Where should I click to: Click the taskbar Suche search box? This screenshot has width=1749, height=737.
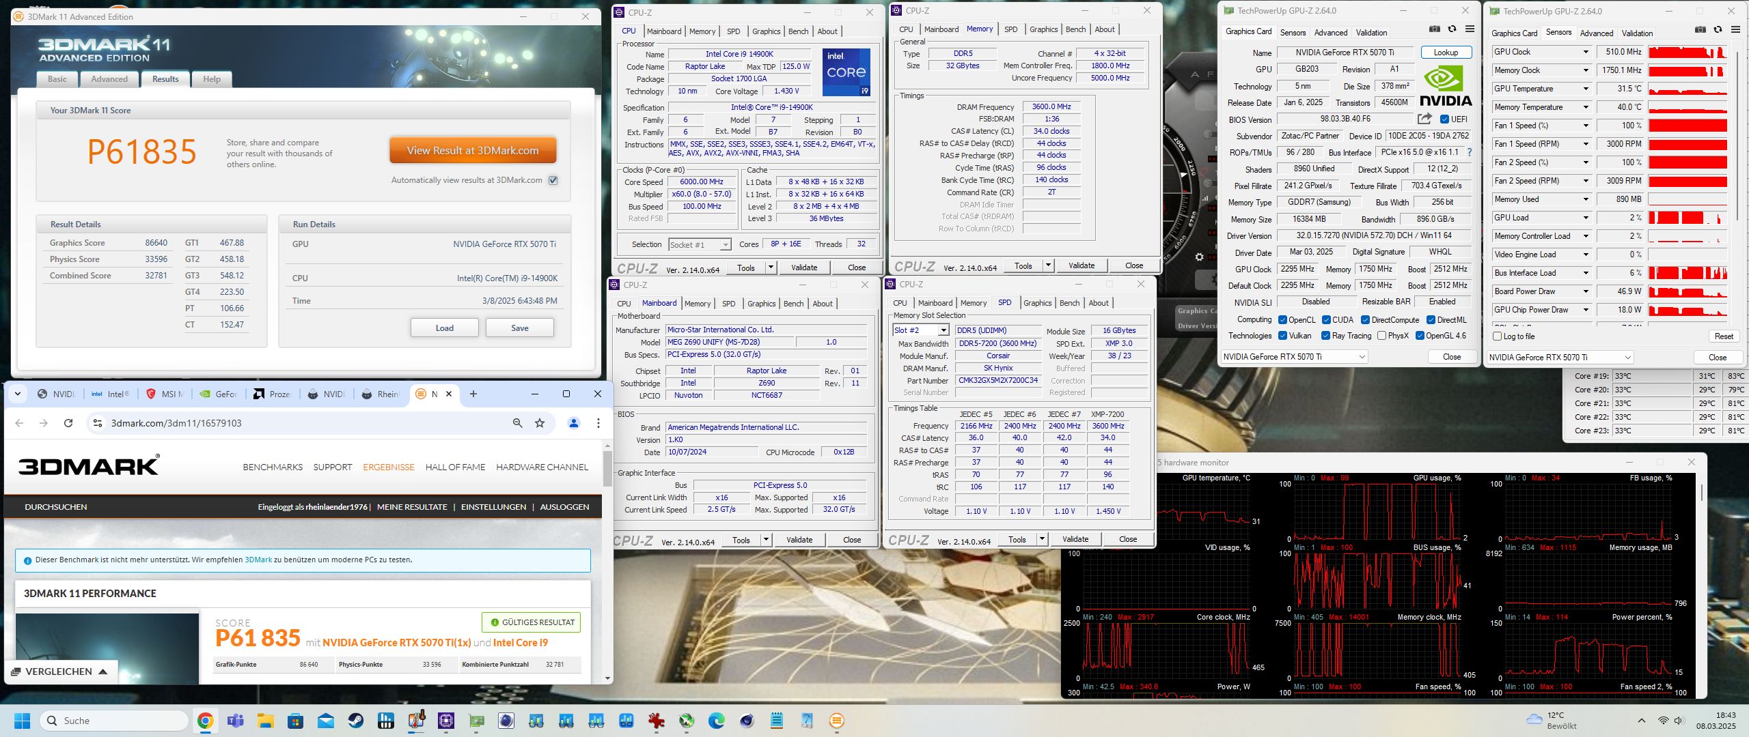point(115,721)
